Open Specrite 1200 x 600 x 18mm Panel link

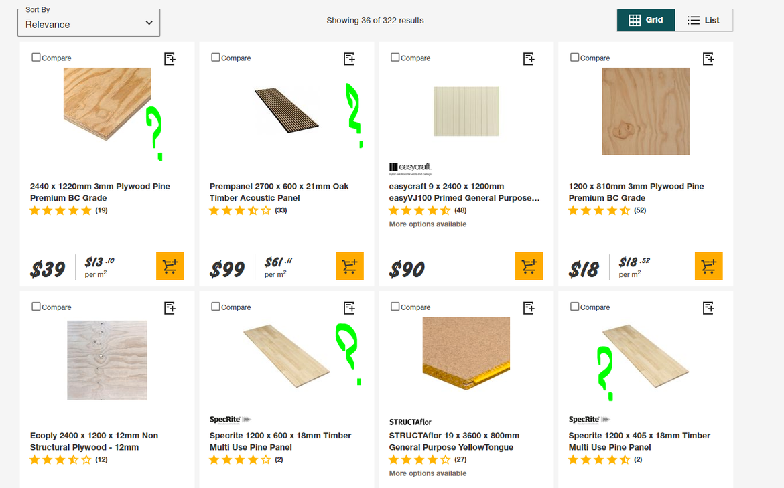(280, 441)
